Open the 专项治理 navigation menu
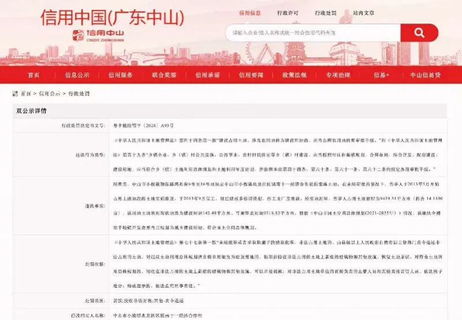Screen dimensions: 462x320 (x=338, y=75)
